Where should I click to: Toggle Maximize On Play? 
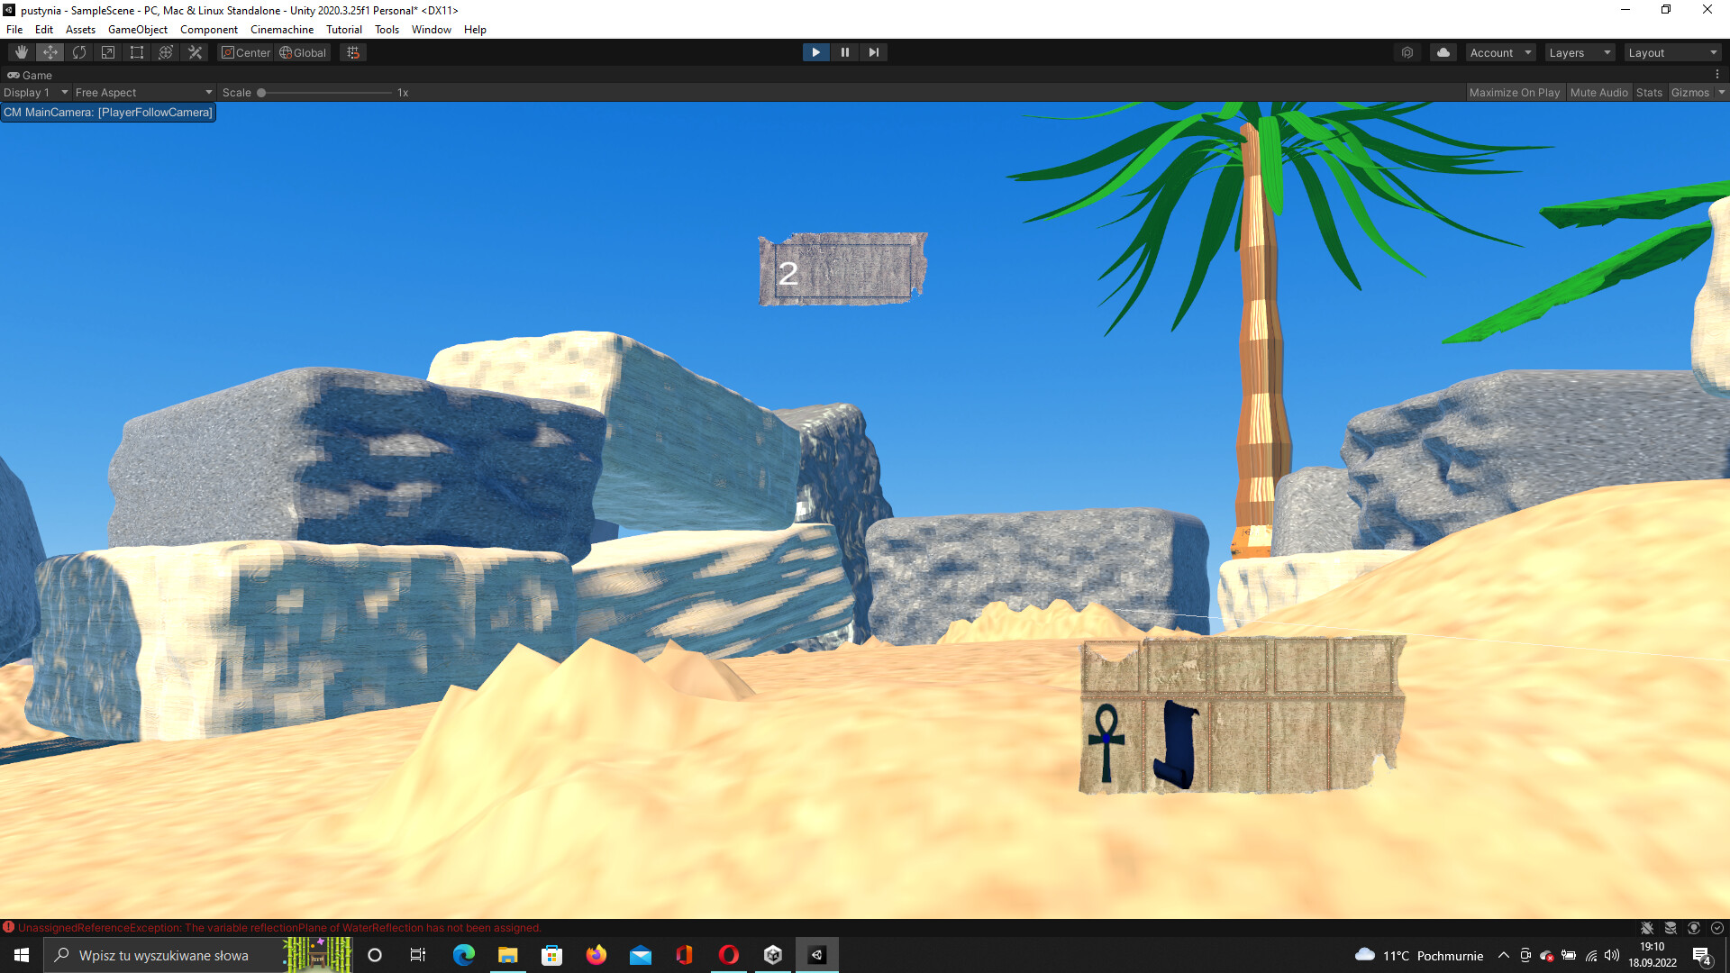[1514, 93]
